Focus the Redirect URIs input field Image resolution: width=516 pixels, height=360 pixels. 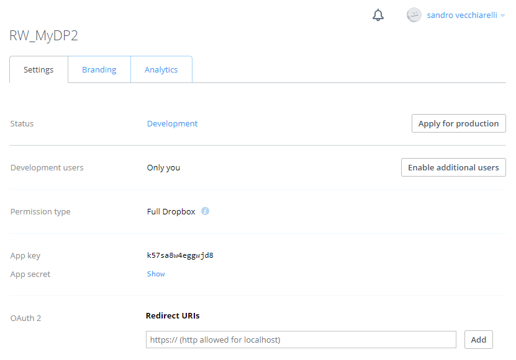pos(301,340)
